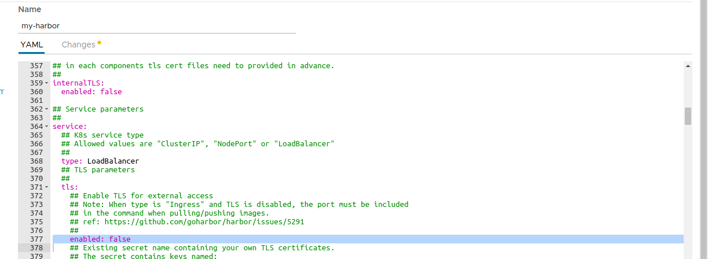Click the internalTLS: key text

pos(78,83)
